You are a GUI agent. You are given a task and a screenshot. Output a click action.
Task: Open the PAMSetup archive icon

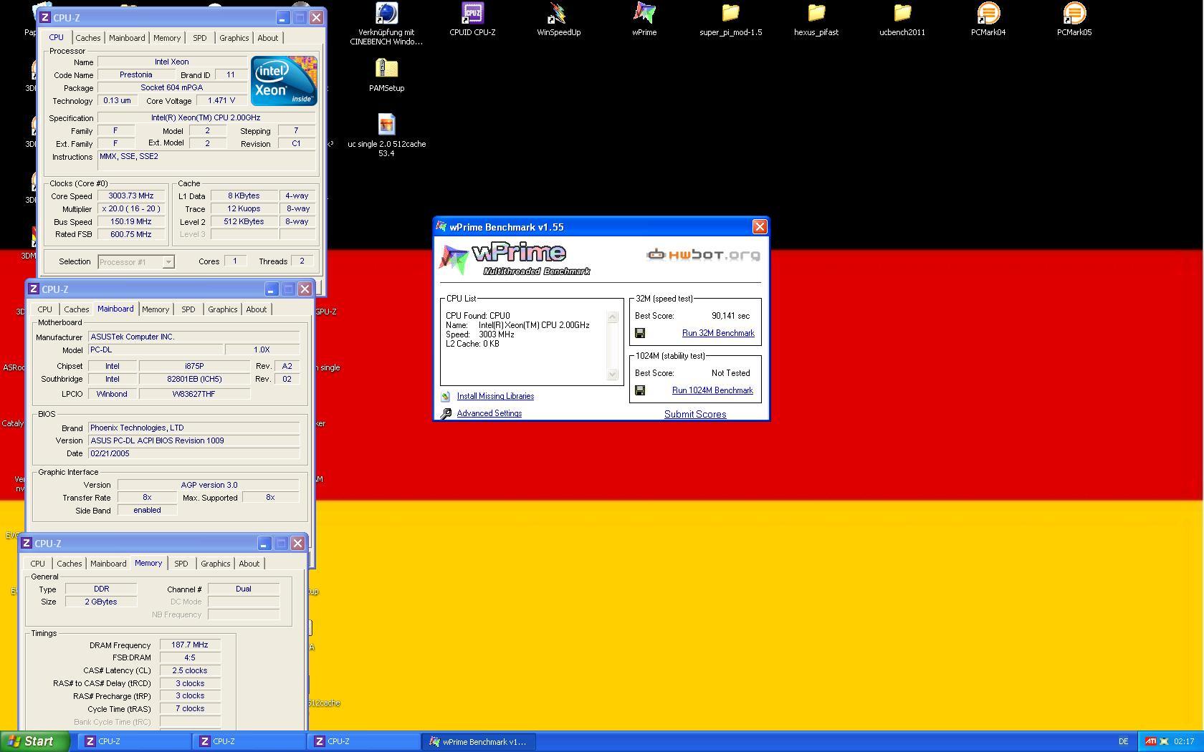[x=386, y=69]
